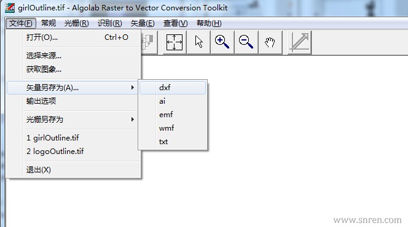Open the 文件(F) menu
The height and width of the screenshot is (227, 408).
pyautogui.click(x=20, y=23)
